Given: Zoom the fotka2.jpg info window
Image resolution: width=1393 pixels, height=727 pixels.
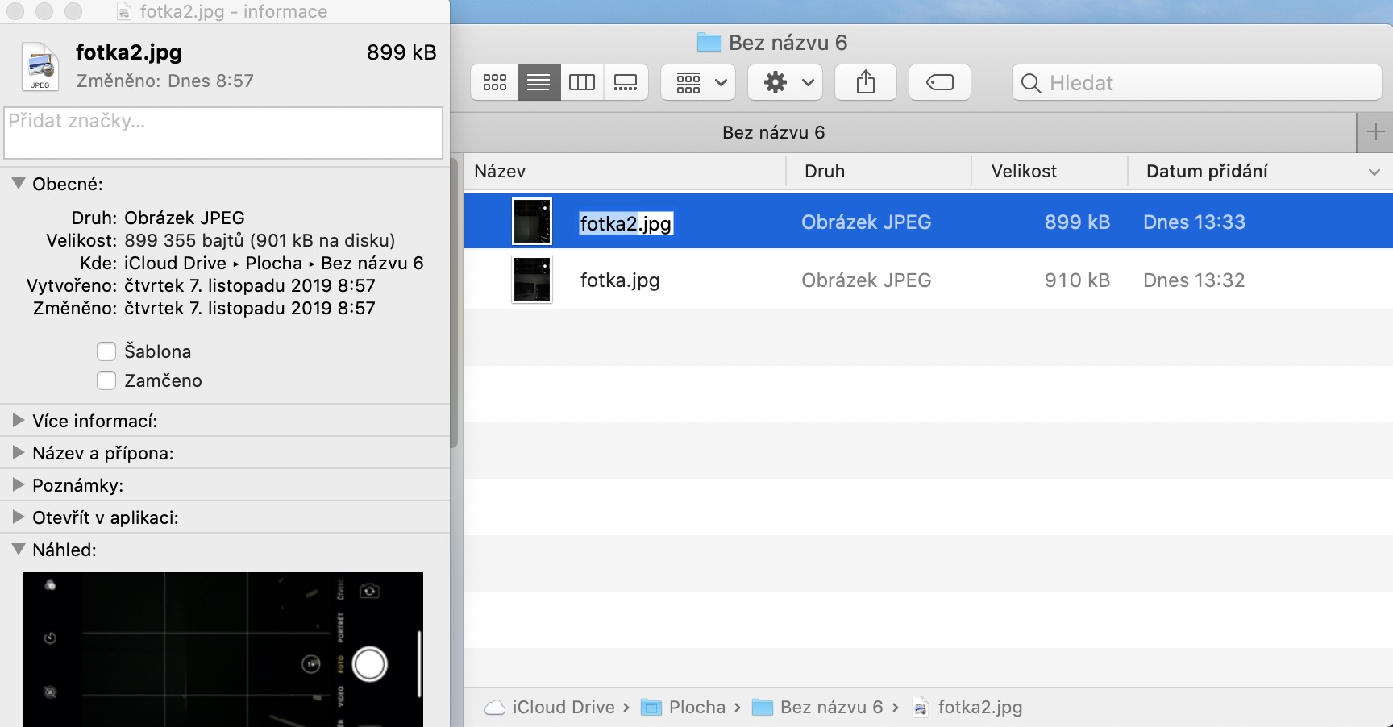Looking at the screenshot, I should point(73,11).
